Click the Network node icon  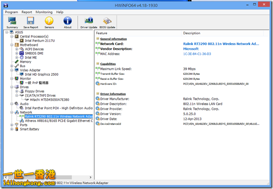(x=17, y=112)
